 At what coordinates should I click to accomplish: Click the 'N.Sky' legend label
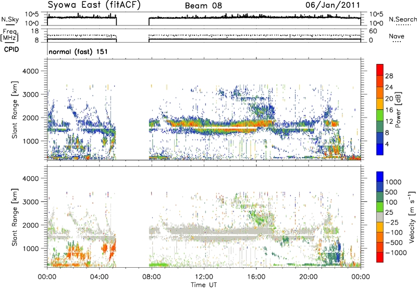pyautogui.click(x=10, y=19)
